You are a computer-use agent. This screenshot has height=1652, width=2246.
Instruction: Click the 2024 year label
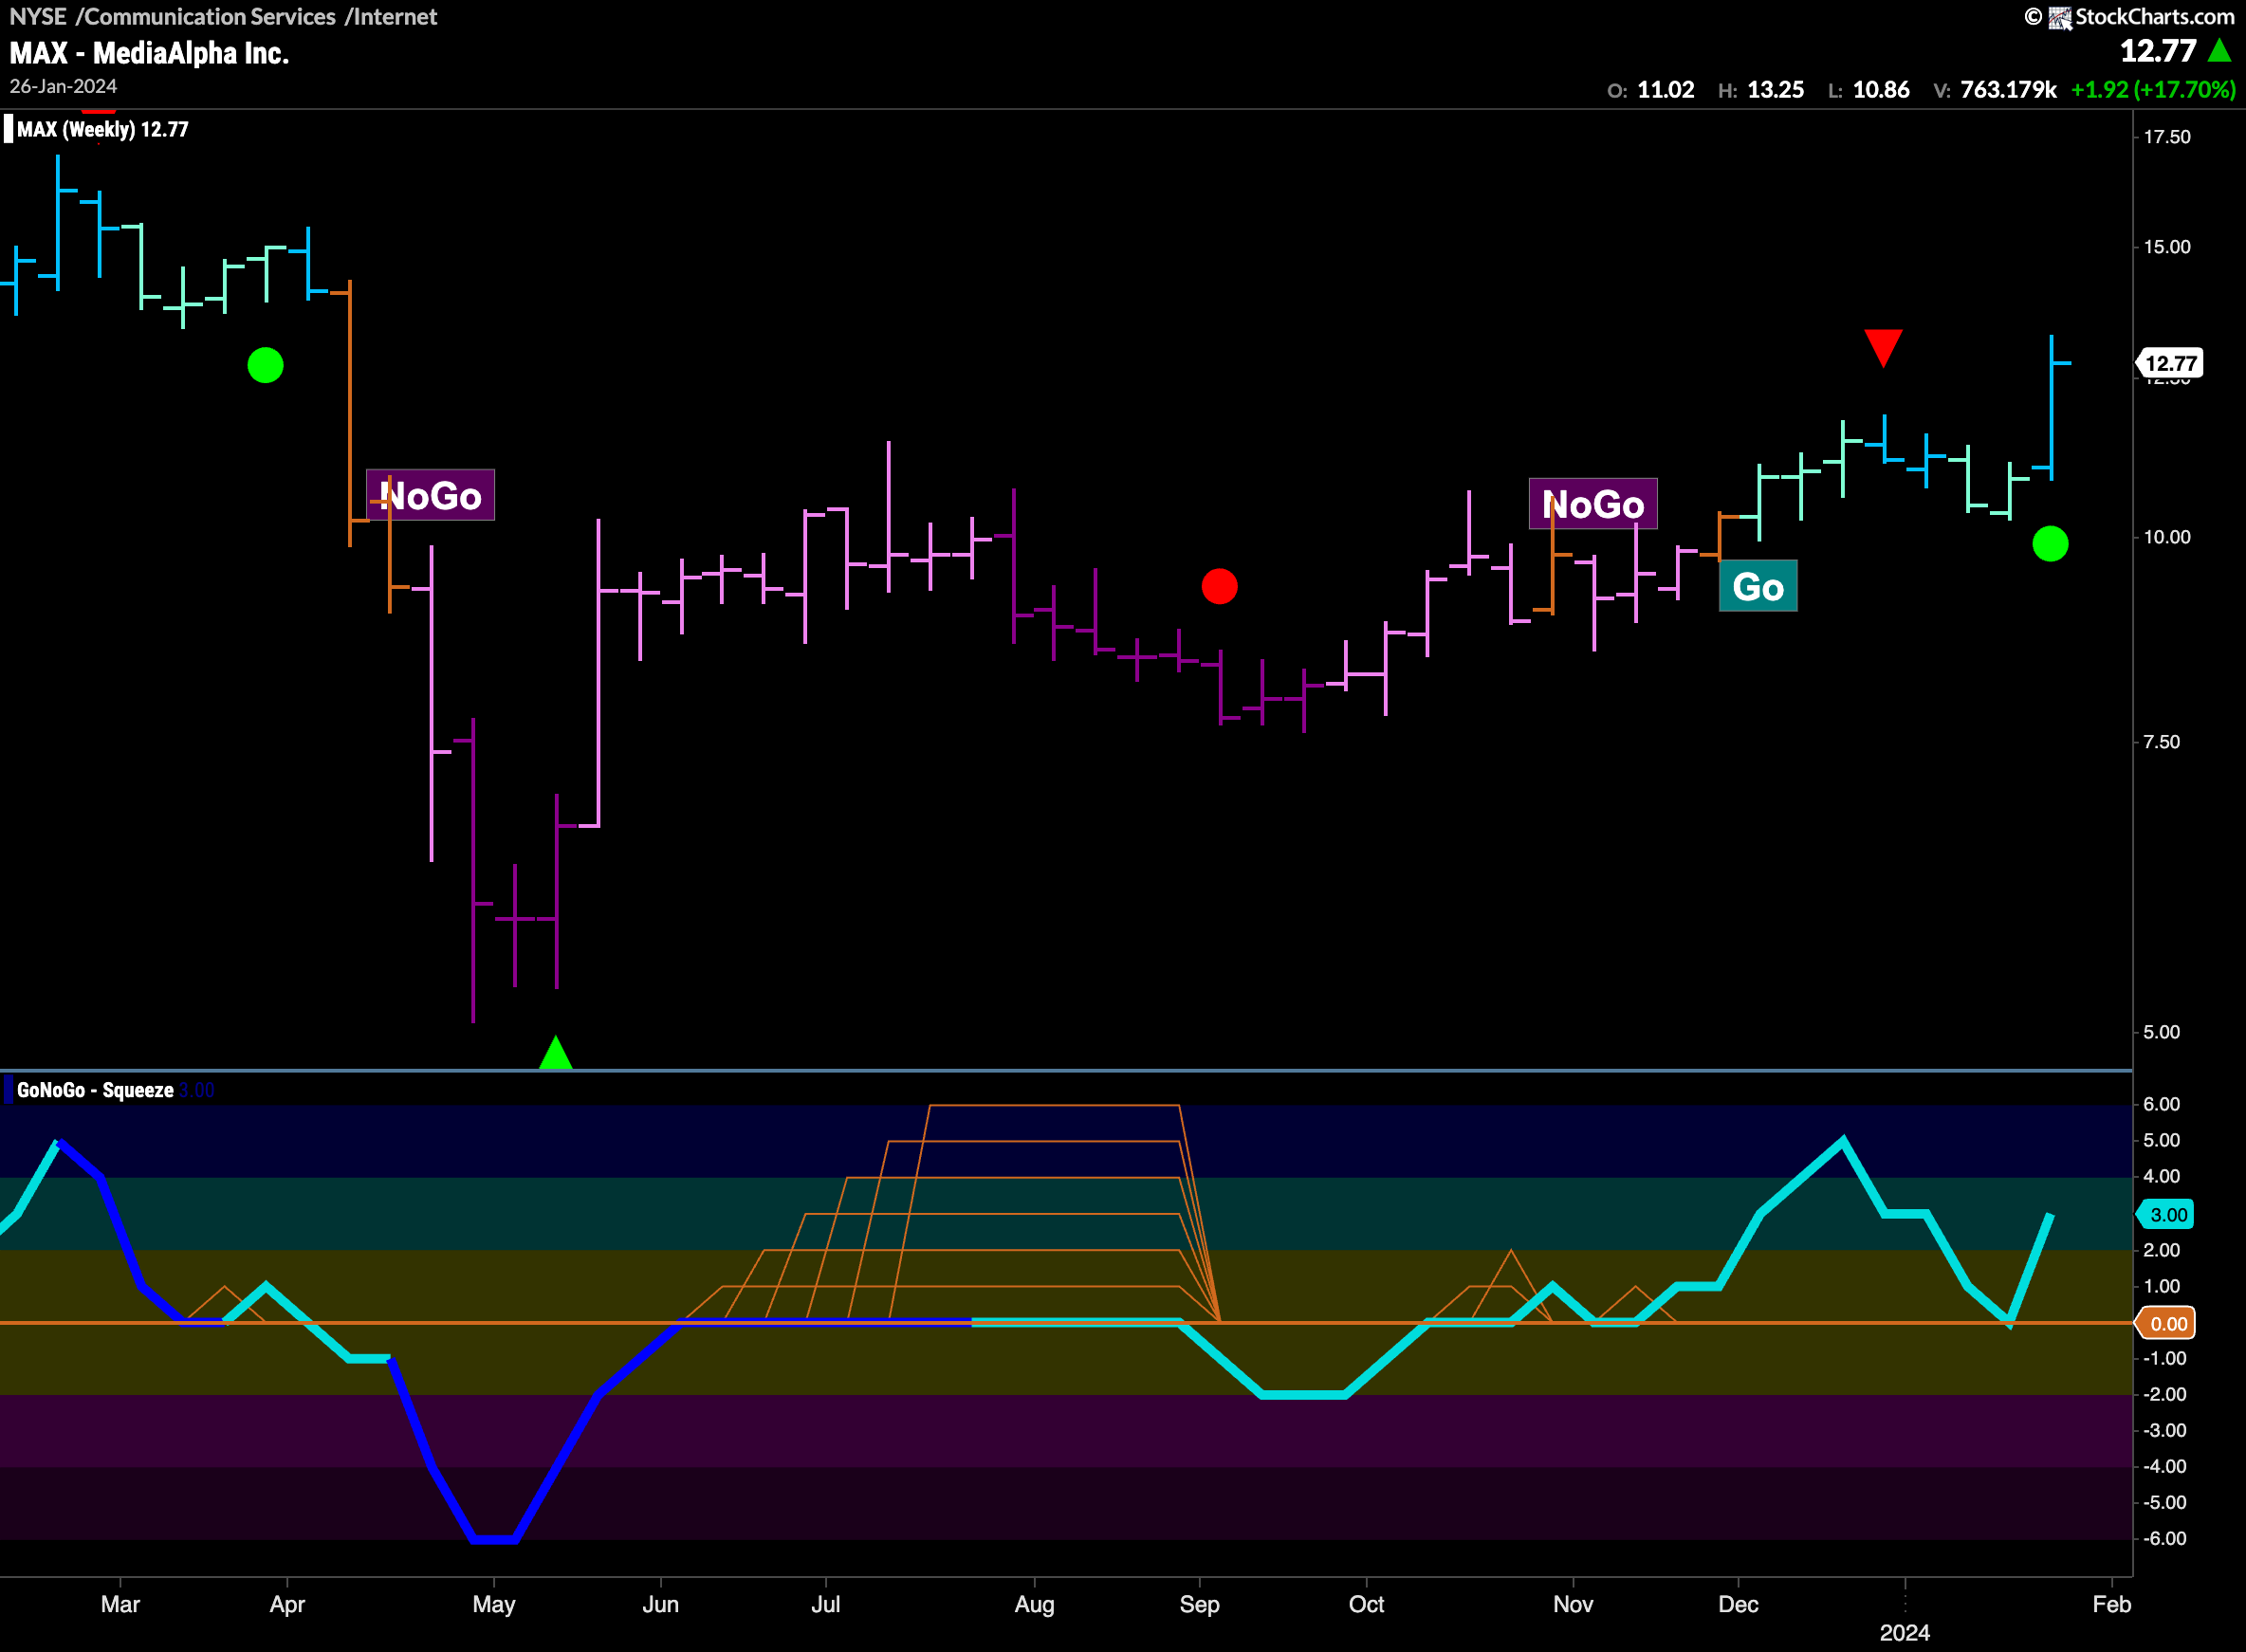[x=1904, y=1633]
